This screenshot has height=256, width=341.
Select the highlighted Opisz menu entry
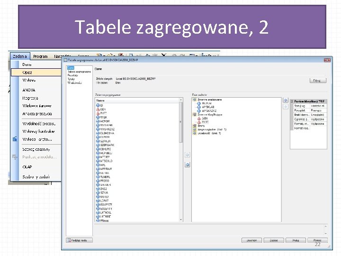pyautogui.click(x=36, y=72)
